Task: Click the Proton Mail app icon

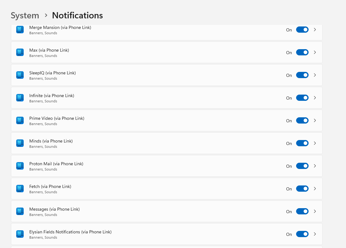Action: [x=20, y=166]
